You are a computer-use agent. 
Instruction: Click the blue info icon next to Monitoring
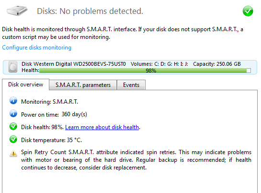[x=13, y=100]
